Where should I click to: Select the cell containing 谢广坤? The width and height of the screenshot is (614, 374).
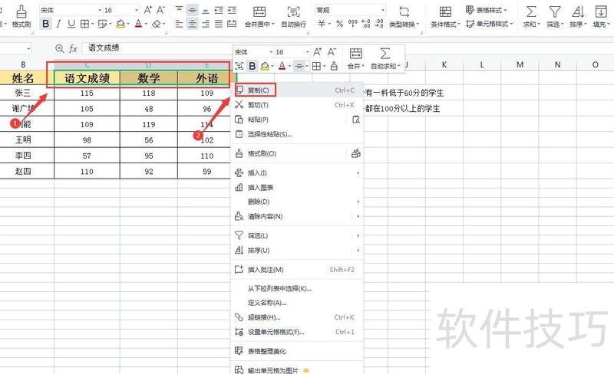click(23, 108)
